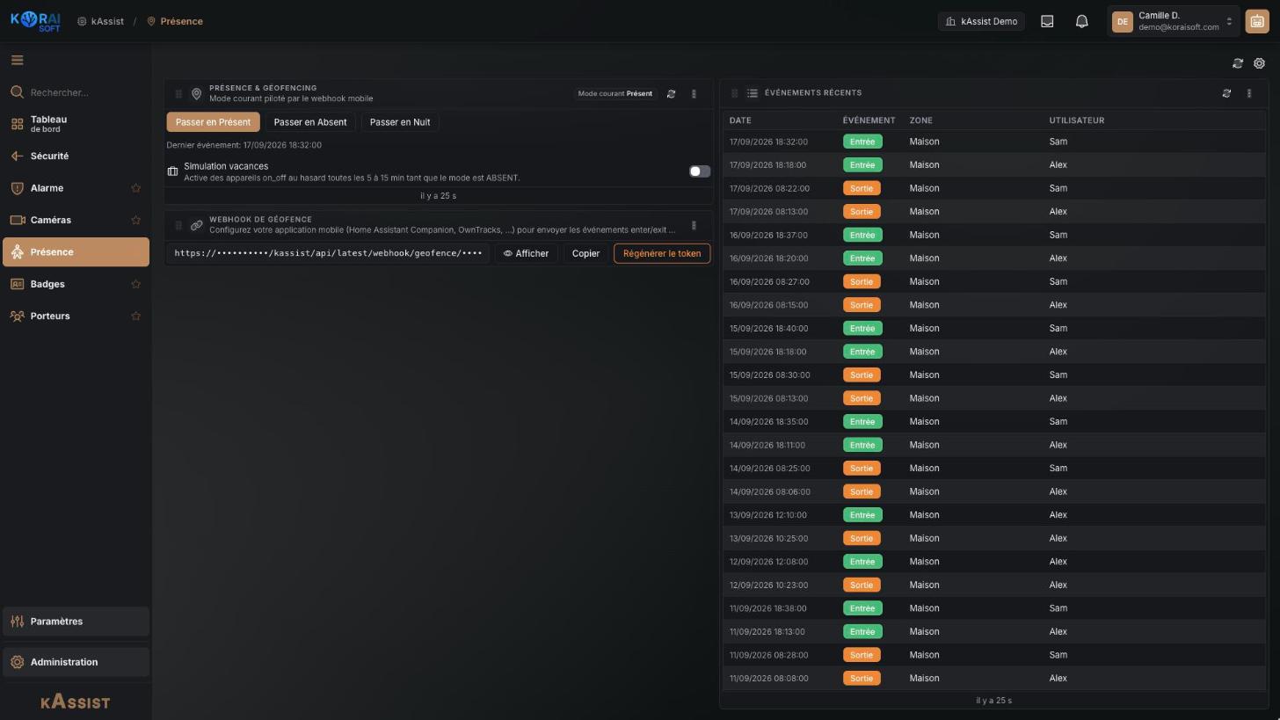Click Sortie badge for 17/09/2026 08:22:00
The height and width of the screenshot is (720, 1280).
(x=862, y=188)
